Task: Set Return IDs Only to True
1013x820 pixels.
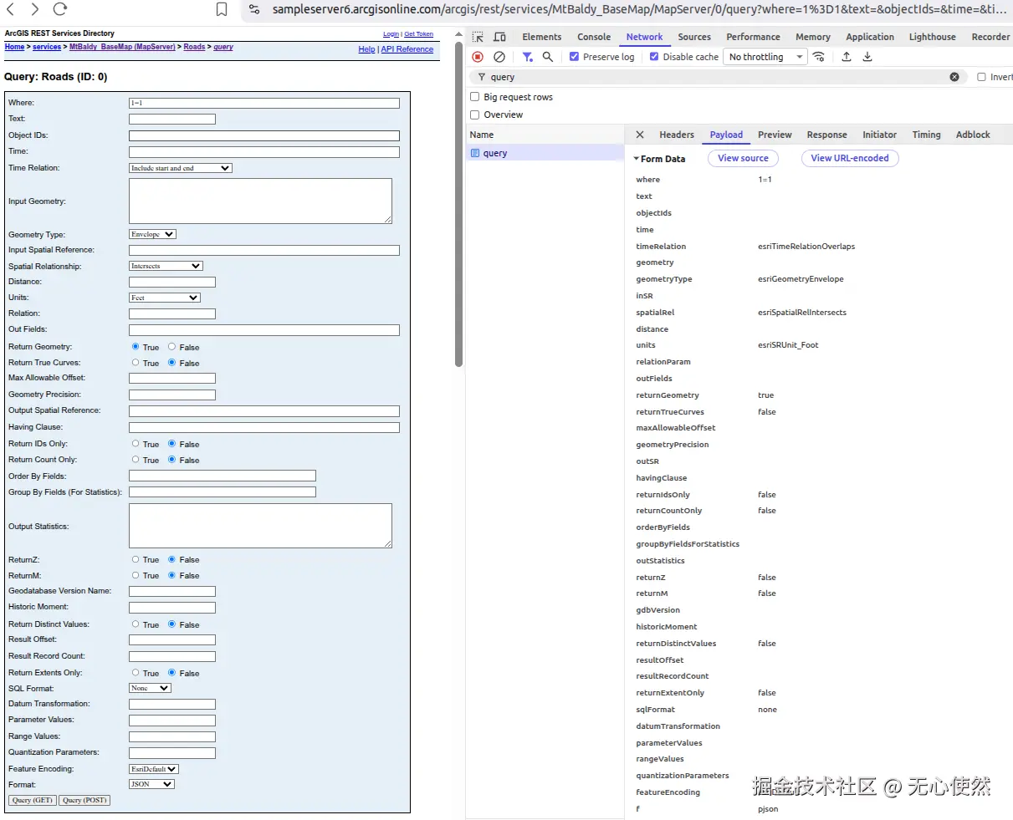Action: click(136, 443)
